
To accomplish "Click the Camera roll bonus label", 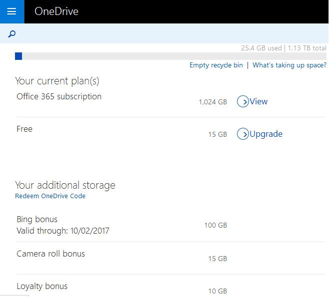I will (x=51, y=254).
